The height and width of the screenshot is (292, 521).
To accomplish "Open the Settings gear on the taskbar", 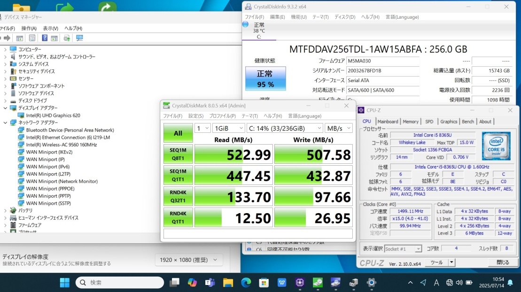I will (372, 282).
